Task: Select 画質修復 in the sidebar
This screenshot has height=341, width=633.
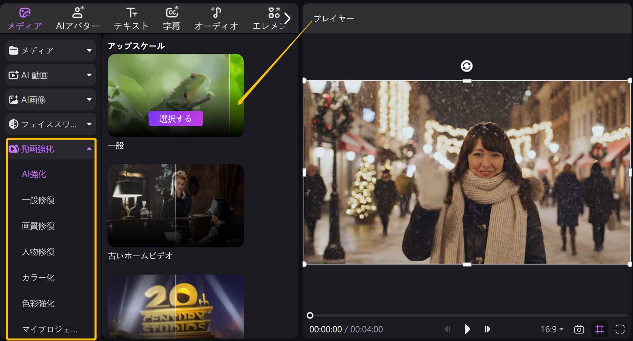Action: pyautogui.click(x=38, y=226)
